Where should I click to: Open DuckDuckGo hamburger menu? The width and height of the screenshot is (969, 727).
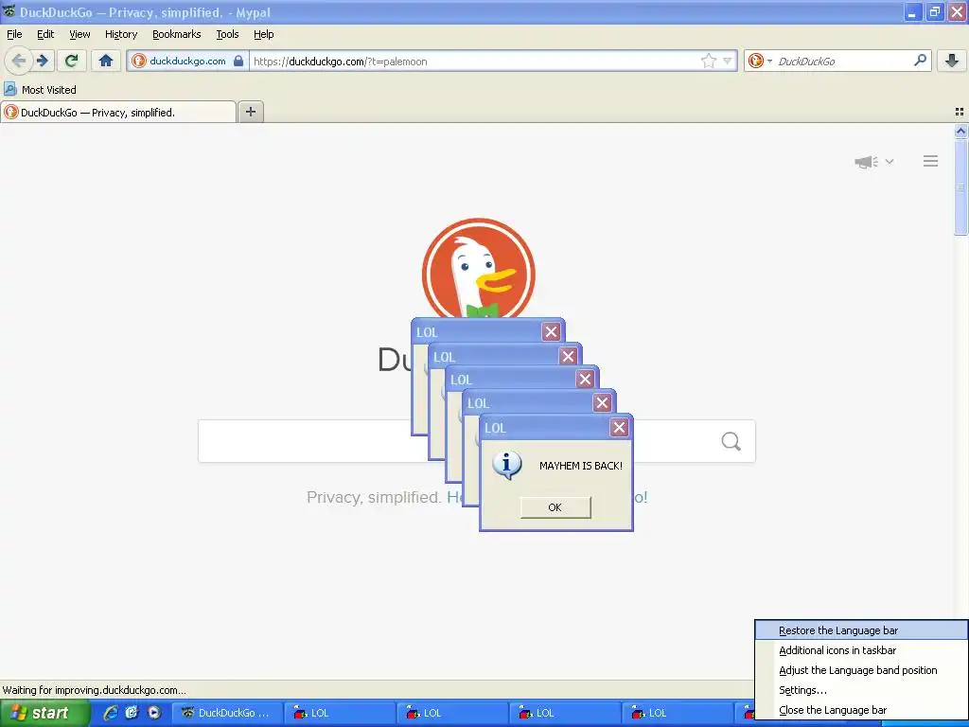[931, 161]
